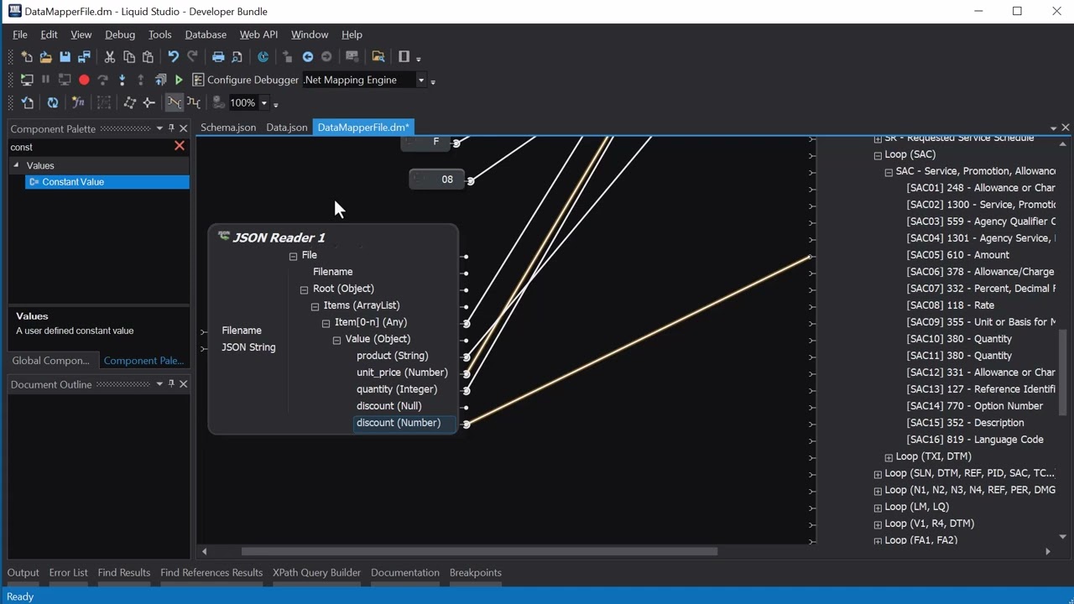Viewport: 1074px width, 604px height.
Task: Close the Component Palette panel
Action: [183, 128]
